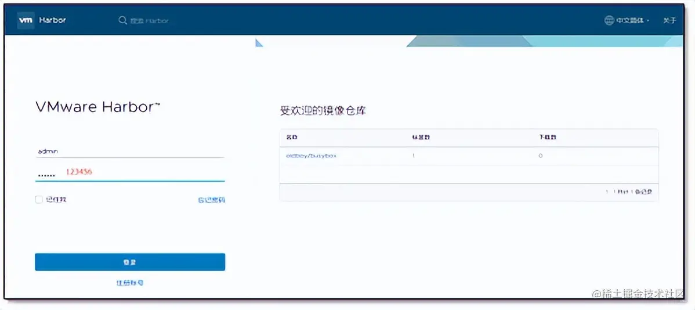The height and width of the screenshot is (310, 695).
Task: Click the VMware vm logo icon
Action: pyautogui.click(x=26, y=20)
